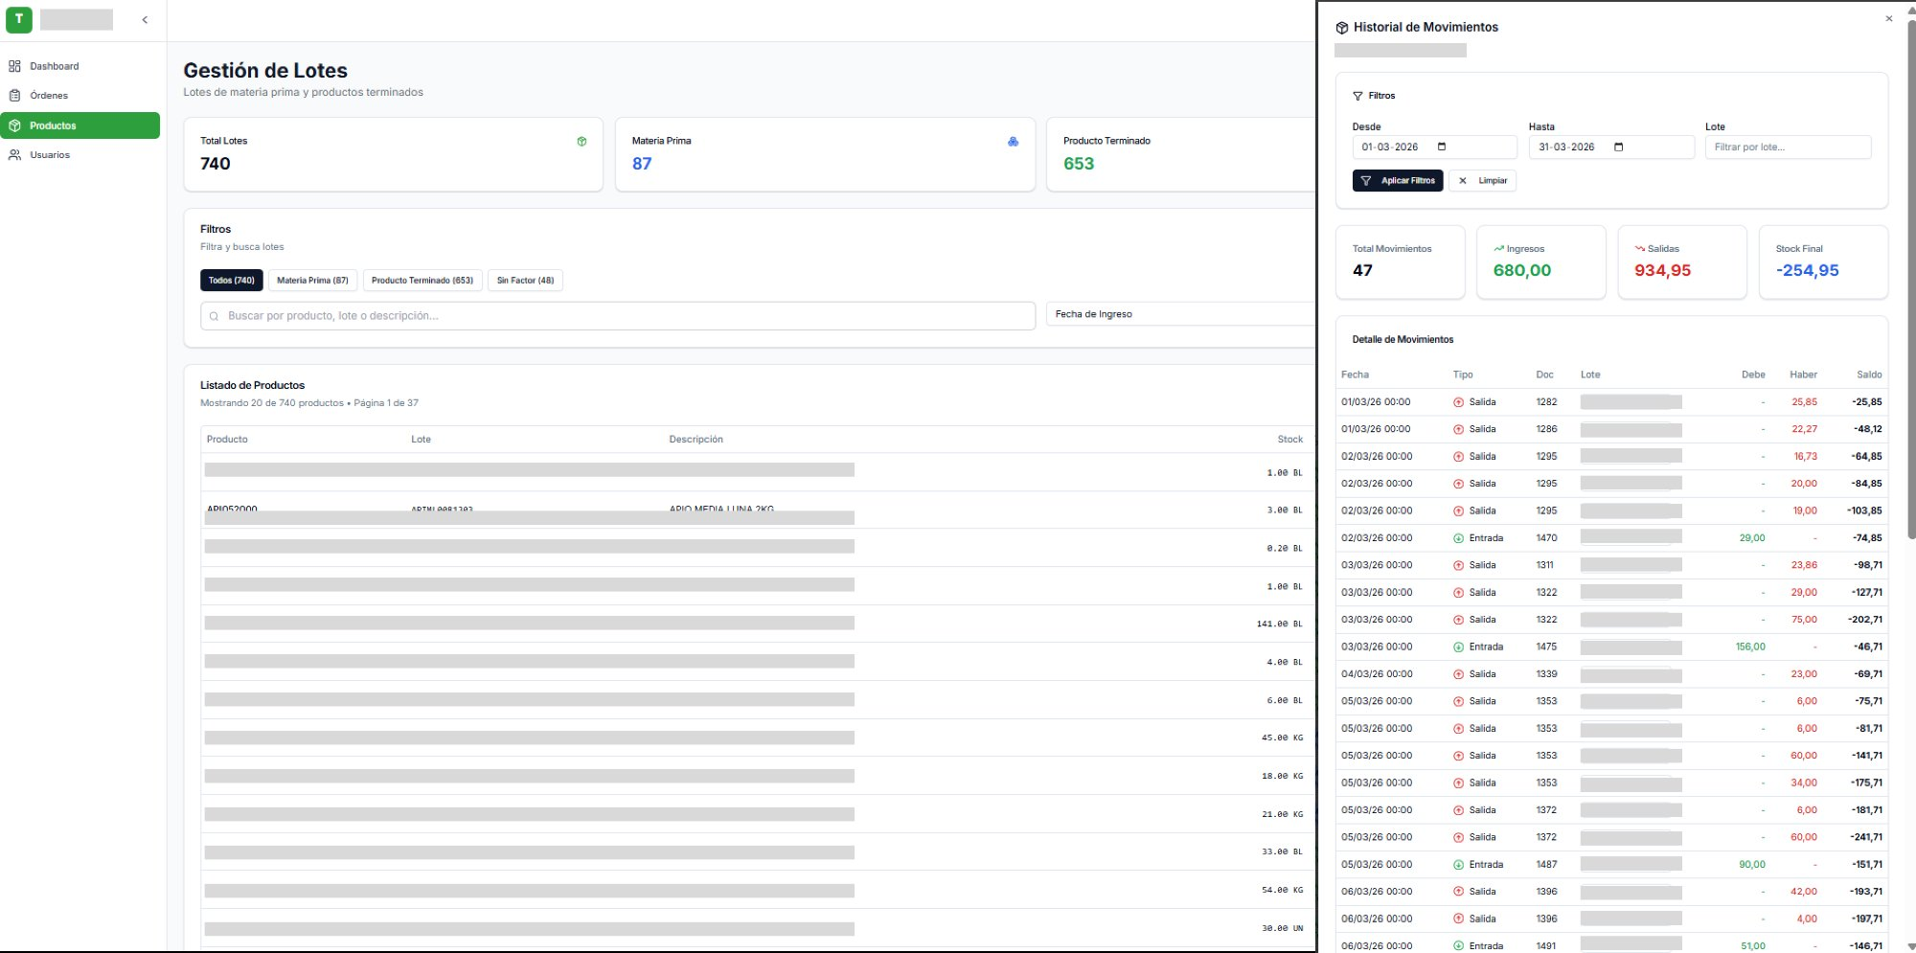Open the Fecha de Ingreso sort dropdown
1916x953 pixels.
1180,314
